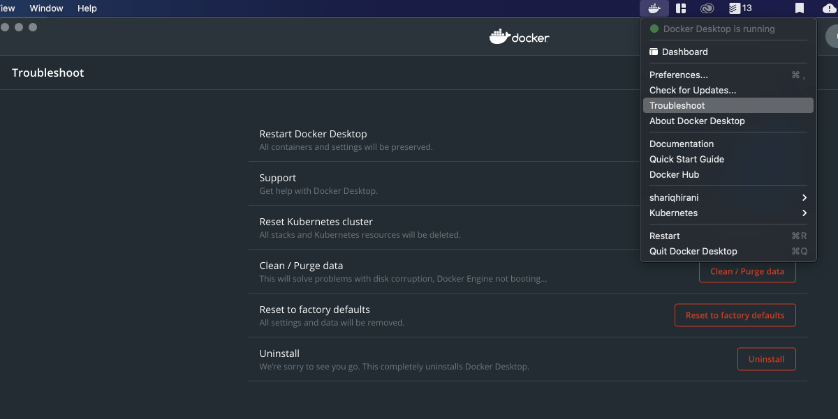Click the bookmark icon in the menu bar
Image resolution: width=838 pixels, height=419 pixels.
point(800,8)
